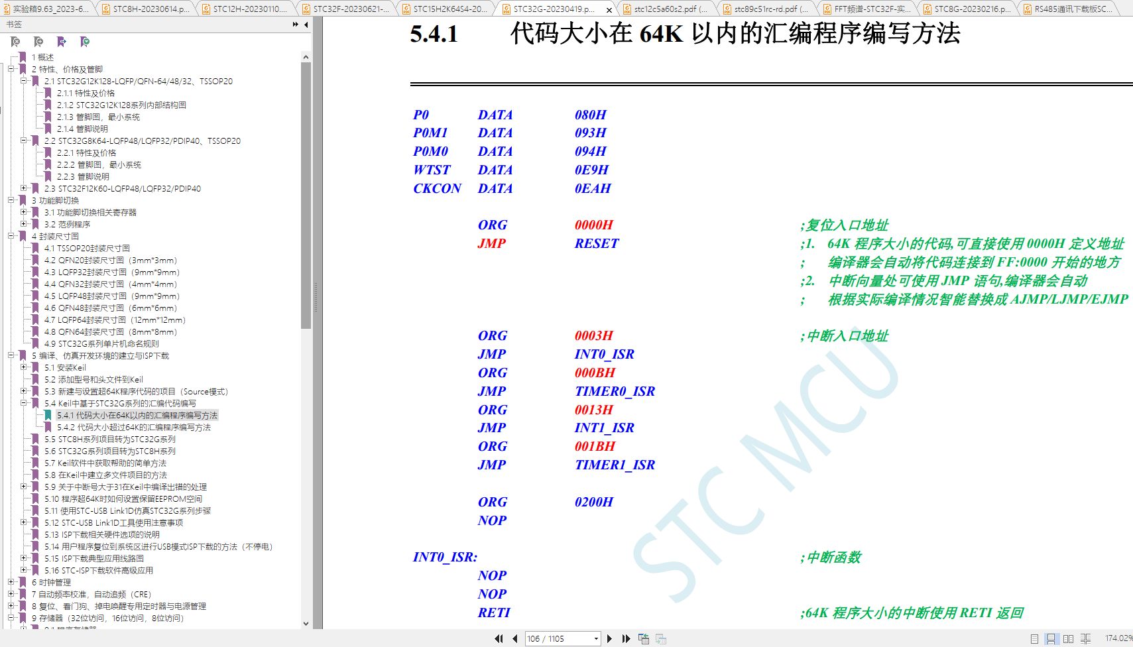1133x647 pixels.
Task: Switch to single page view
Action: [1034, 638]
